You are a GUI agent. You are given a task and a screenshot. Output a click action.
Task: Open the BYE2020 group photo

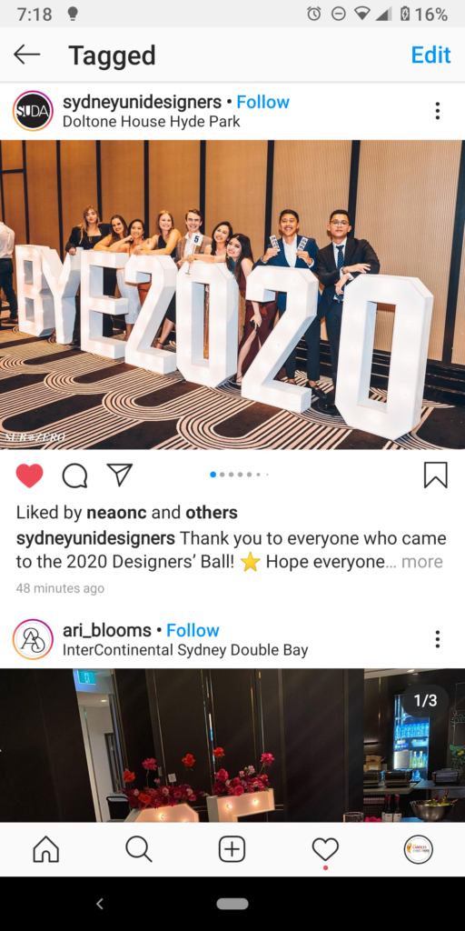coord(232,295)
